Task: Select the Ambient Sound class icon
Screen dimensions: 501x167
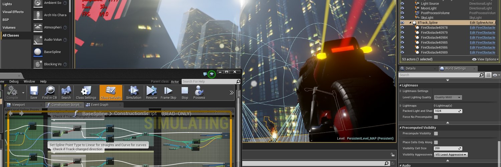Action: pos(38,3)
